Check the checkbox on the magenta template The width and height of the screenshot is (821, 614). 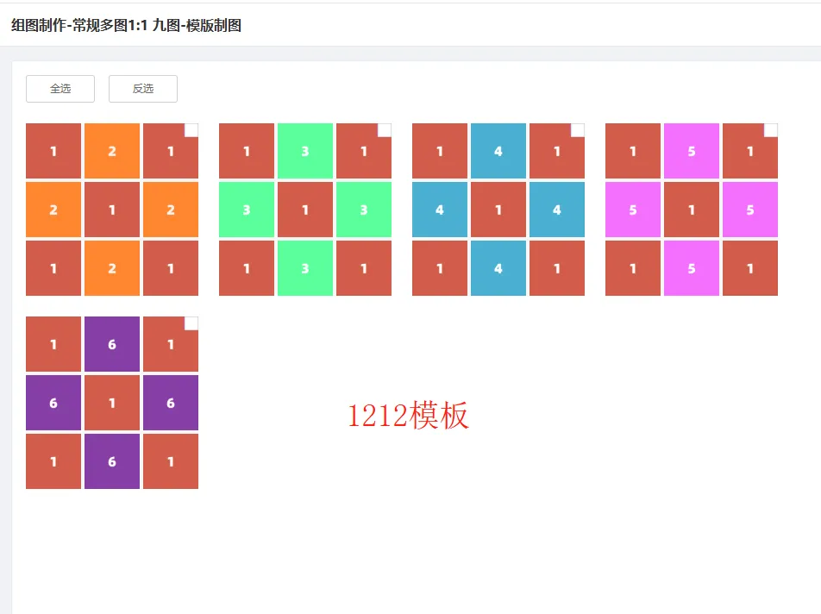770,128
